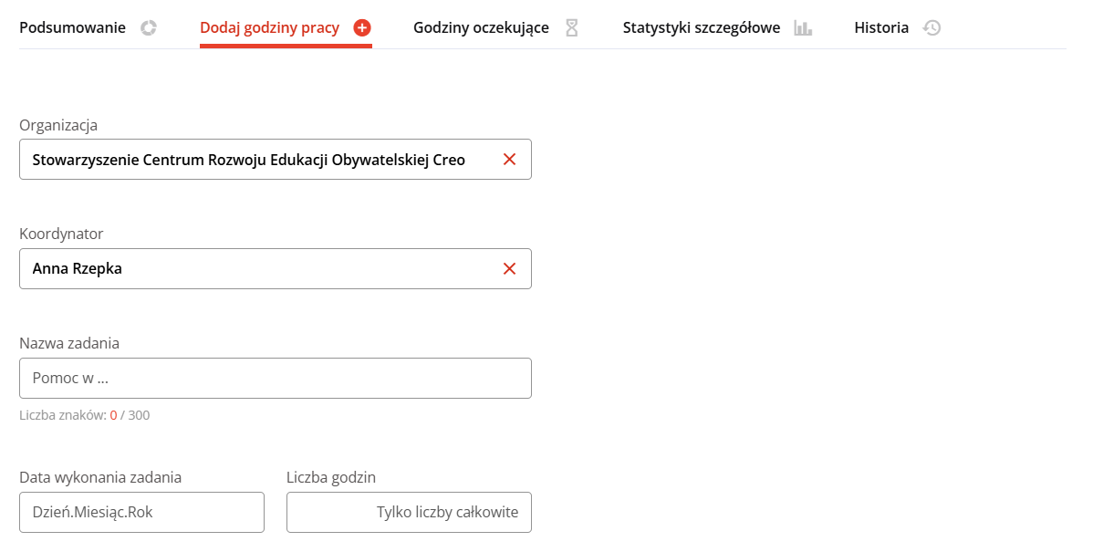This screenshot has height=552, width=1093.
Task: Clear the Anna Rzepka coordinator selection
Action: 510,269
